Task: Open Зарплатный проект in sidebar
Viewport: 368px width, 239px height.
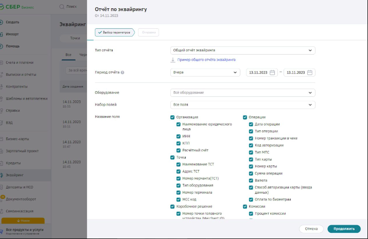Action: (x=22, y=151)
